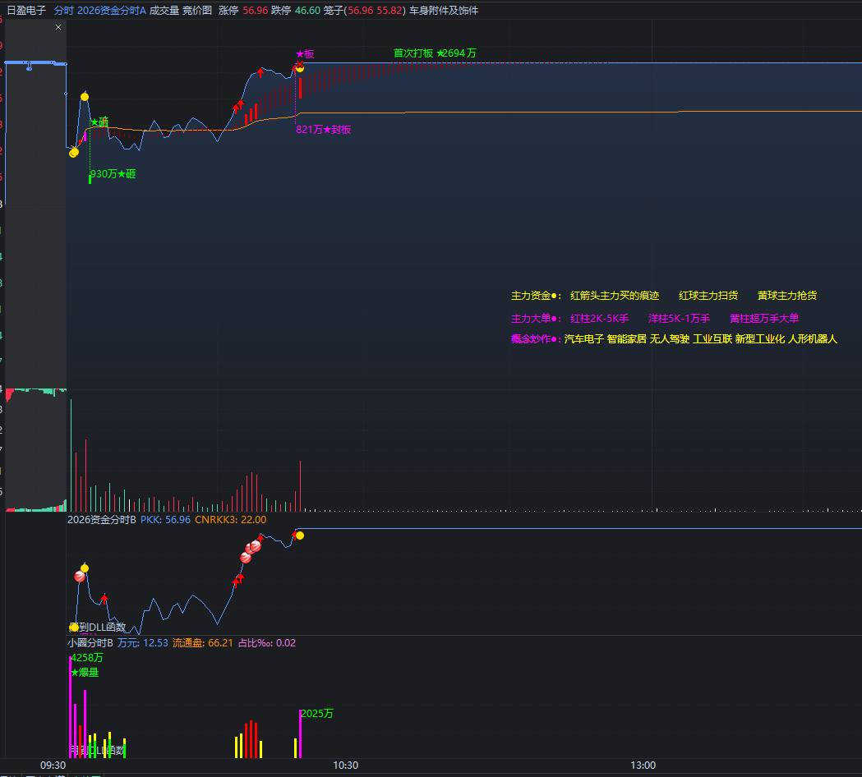Click the yellow ball at early peak

(84, 97)
